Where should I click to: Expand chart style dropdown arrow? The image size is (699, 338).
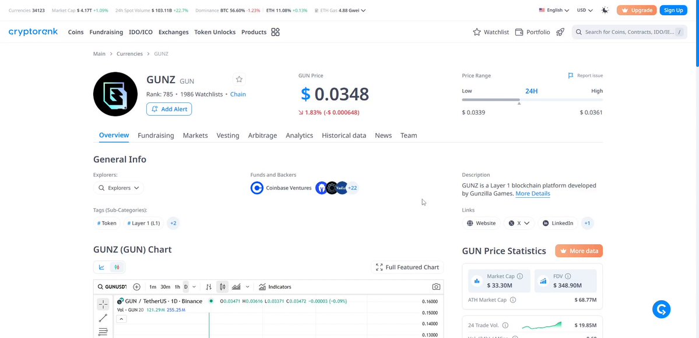click(247, 287)
